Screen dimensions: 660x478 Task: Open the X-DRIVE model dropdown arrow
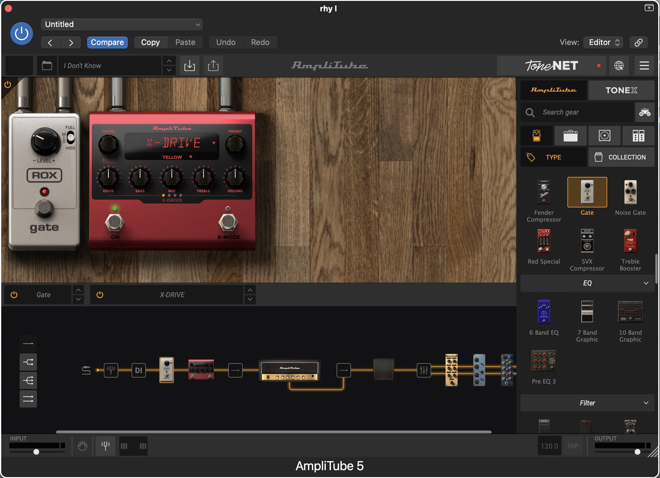click(214, 143)
